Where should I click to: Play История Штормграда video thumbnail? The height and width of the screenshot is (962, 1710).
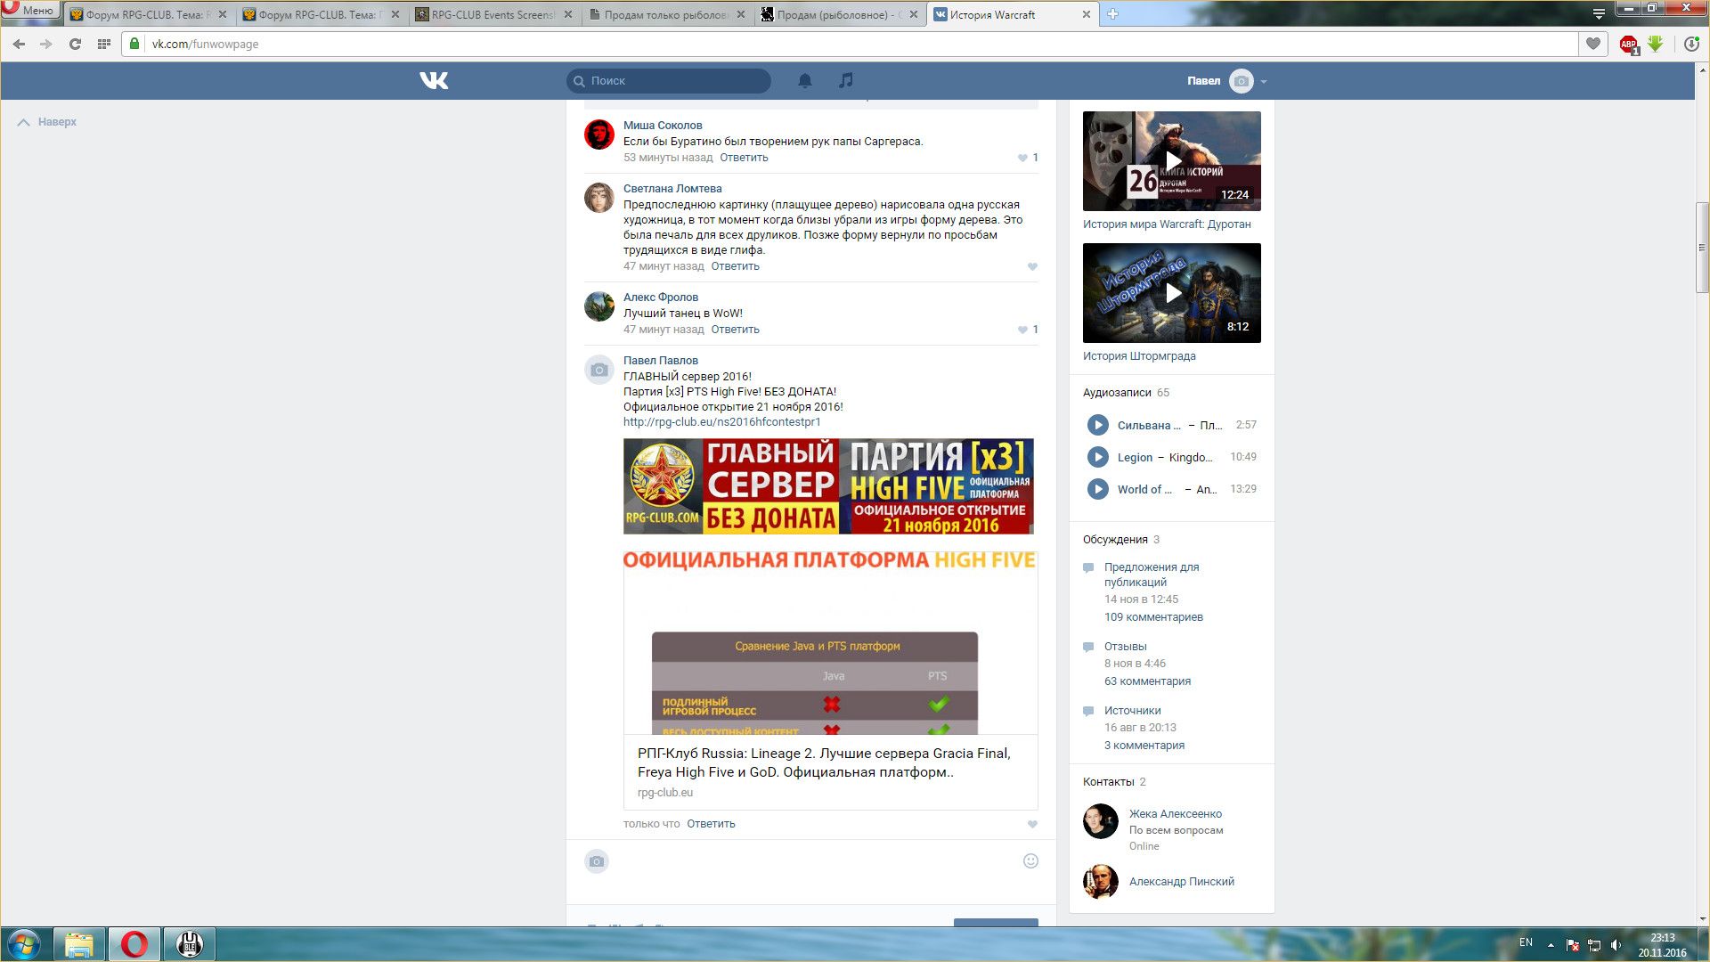click(x=1172, y=293)
